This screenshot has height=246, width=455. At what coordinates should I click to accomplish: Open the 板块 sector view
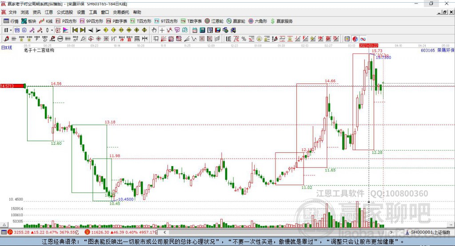click(x=29, y=21)
